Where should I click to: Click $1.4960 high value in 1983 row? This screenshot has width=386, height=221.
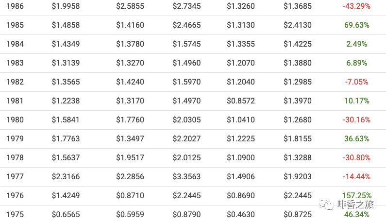(186, 63)
